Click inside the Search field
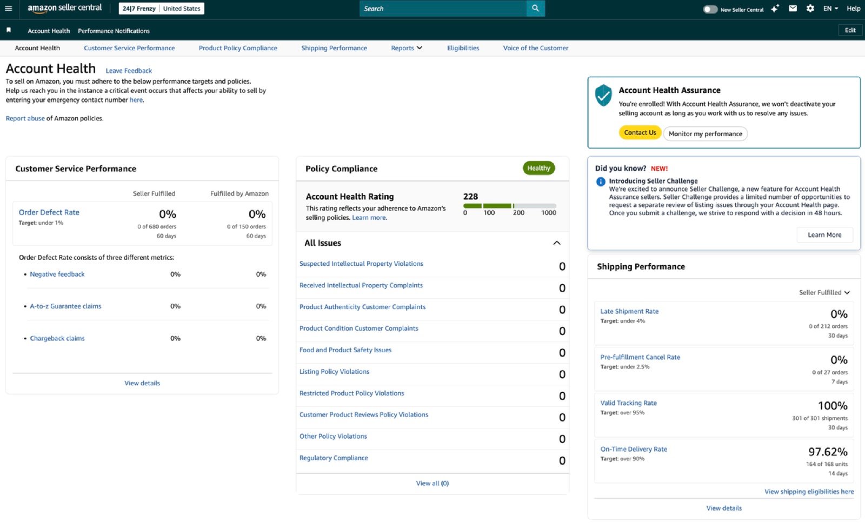This screenshot has height=523, width=865. (x=443, y=9)
